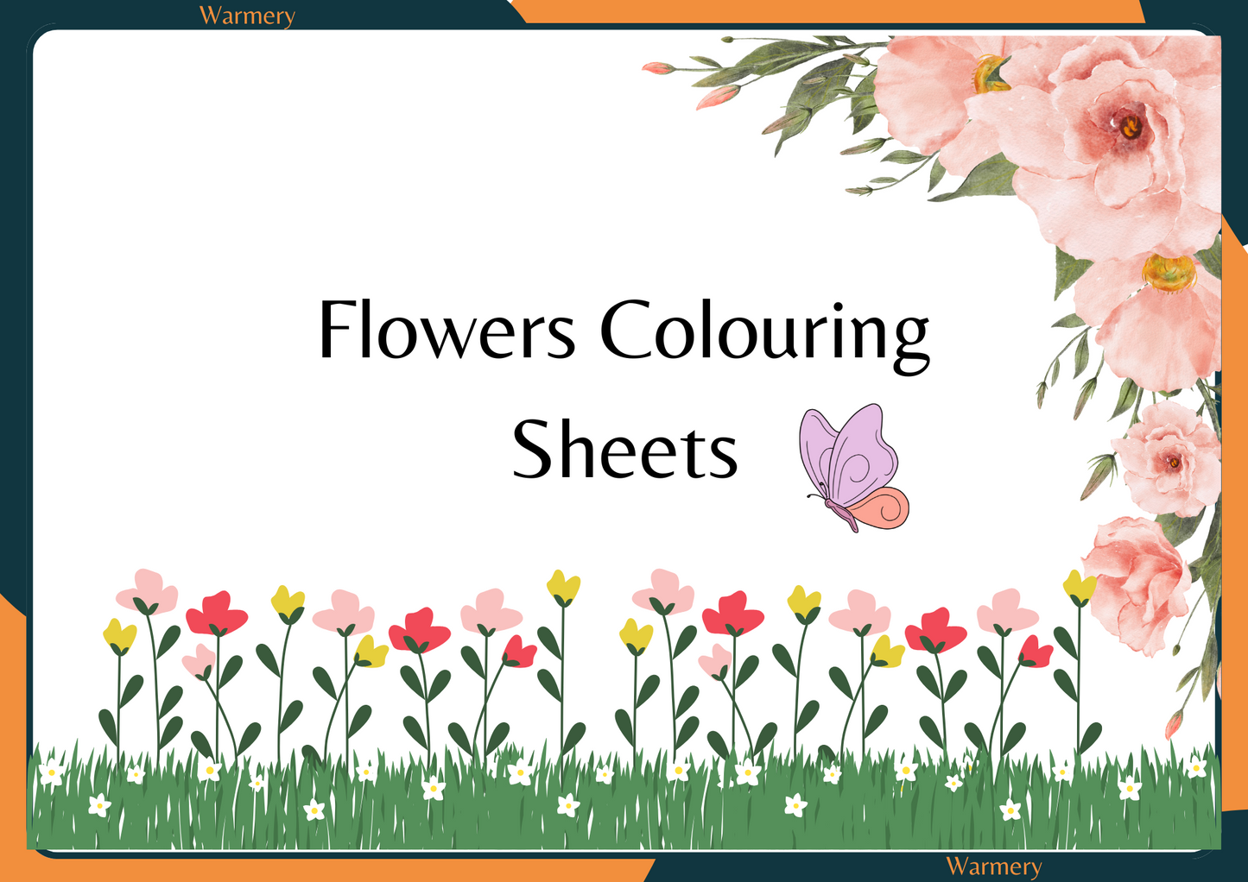Click the Warmery watermark at the top
The height and width of the screenshot is (882, 1248).
[x=247, y=16]
